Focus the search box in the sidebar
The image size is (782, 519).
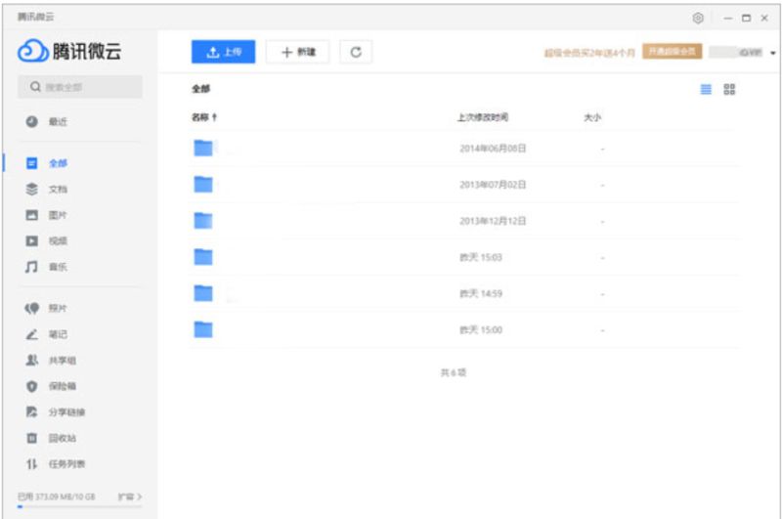click(80, 87)
